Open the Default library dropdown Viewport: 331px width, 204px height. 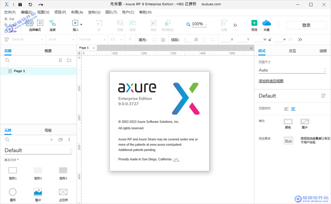click(38, 150)
